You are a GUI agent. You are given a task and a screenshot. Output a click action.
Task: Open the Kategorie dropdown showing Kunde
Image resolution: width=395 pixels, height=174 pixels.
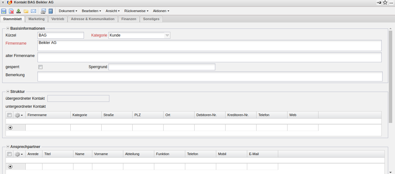[x=167, y=35]
